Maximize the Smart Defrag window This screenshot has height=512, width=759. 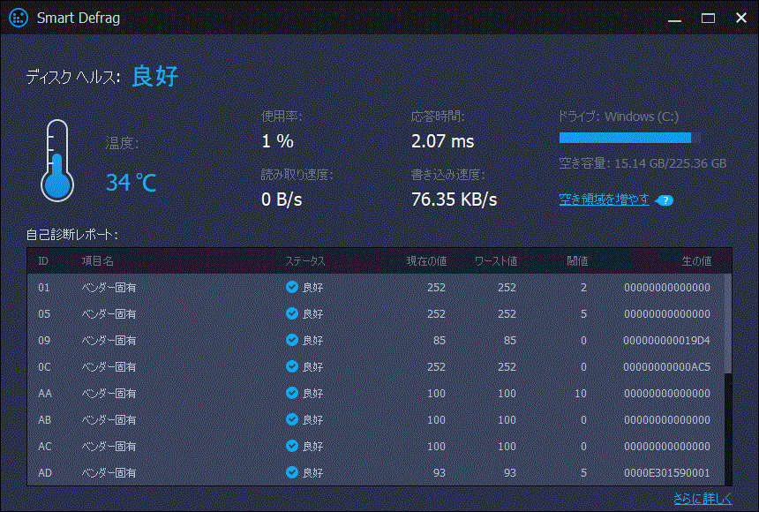click(x=708, y=19)
